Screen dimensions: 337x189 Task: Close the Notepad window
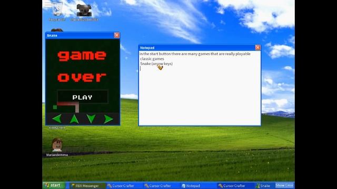(257, 47)
